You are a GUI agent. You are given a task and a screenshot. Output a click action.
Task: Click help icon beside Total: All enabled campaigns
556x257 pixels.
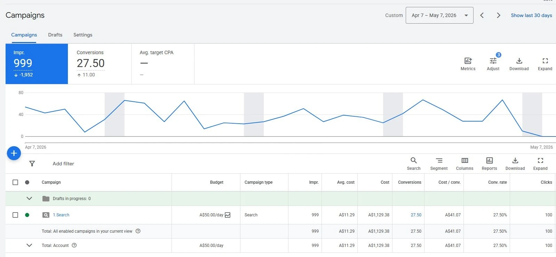coord(138,231)
